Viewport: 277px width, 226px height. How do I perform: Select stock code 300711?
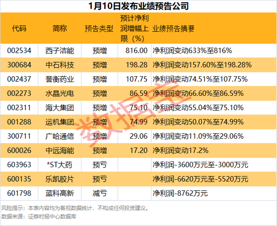click(19, 136)
